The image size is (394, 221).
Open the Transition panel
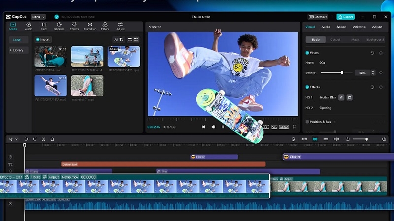[90, 26]
